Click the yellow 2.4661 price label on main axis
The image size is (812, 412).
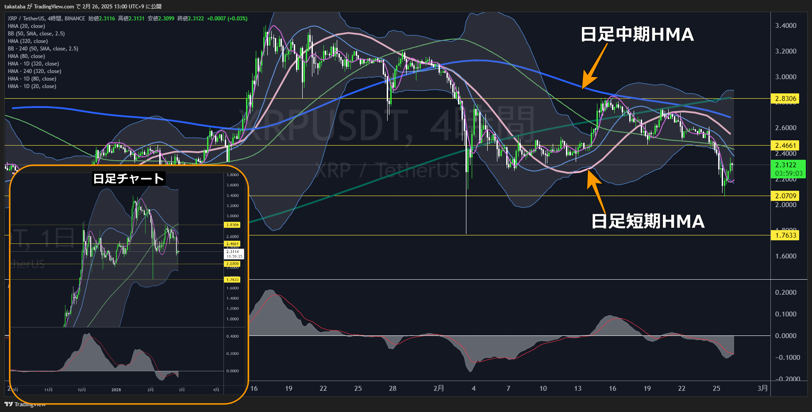[785, 145]
